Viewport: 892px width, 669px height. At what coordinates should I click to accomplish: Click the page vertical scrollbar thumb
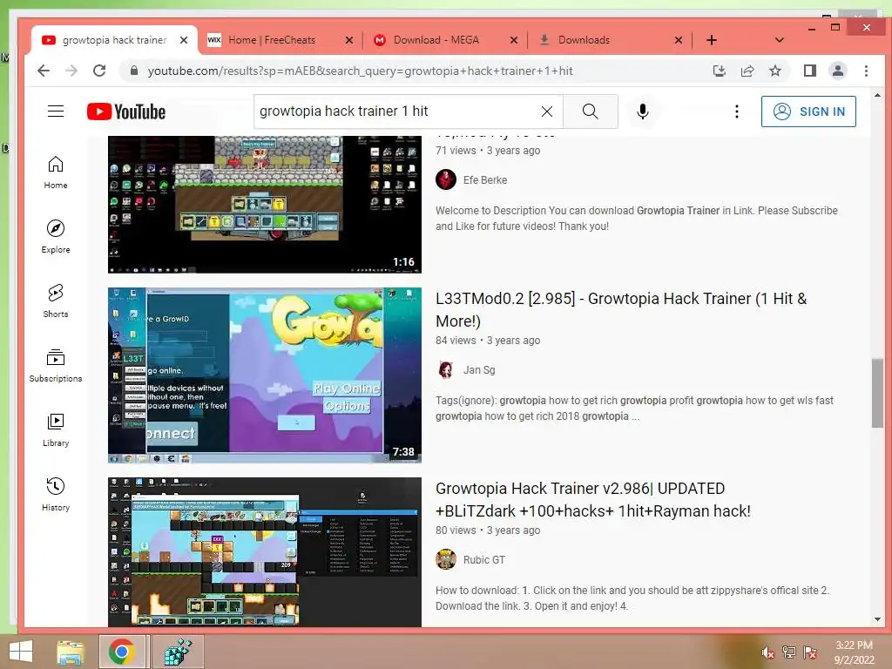[877, 393]
